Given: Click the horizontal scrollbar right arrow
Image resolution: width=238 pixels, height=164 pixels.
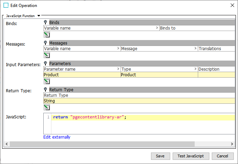Looking at the screenshot, I should (232, 144).
